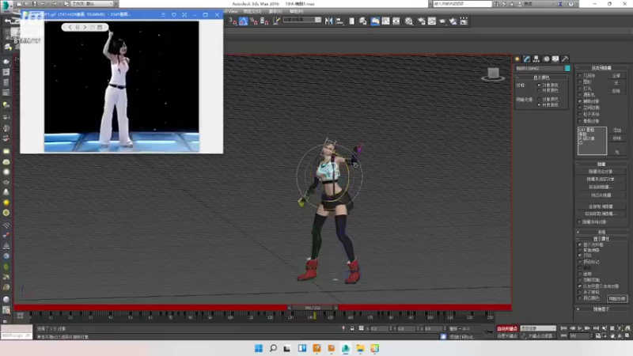Go to the start frame
The height and width of the screenshot is (356, 633).
tap(564, 328)
